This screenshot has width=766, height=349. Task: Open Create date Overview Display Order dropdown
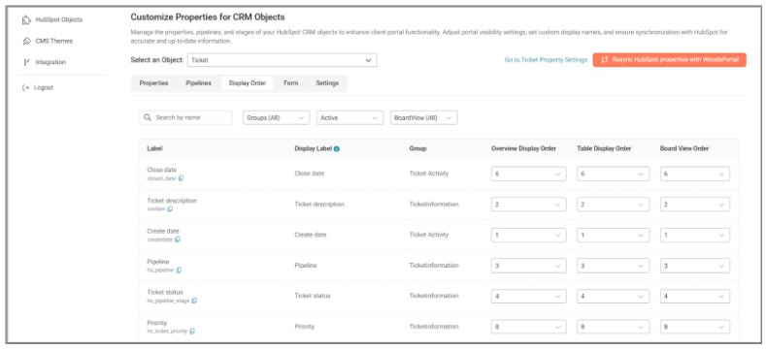528,236
